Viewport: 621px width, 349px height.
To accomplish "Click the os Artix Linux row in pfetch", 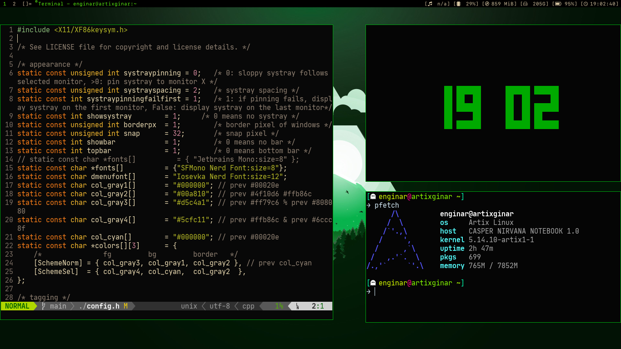I will (x=477, y=223).
